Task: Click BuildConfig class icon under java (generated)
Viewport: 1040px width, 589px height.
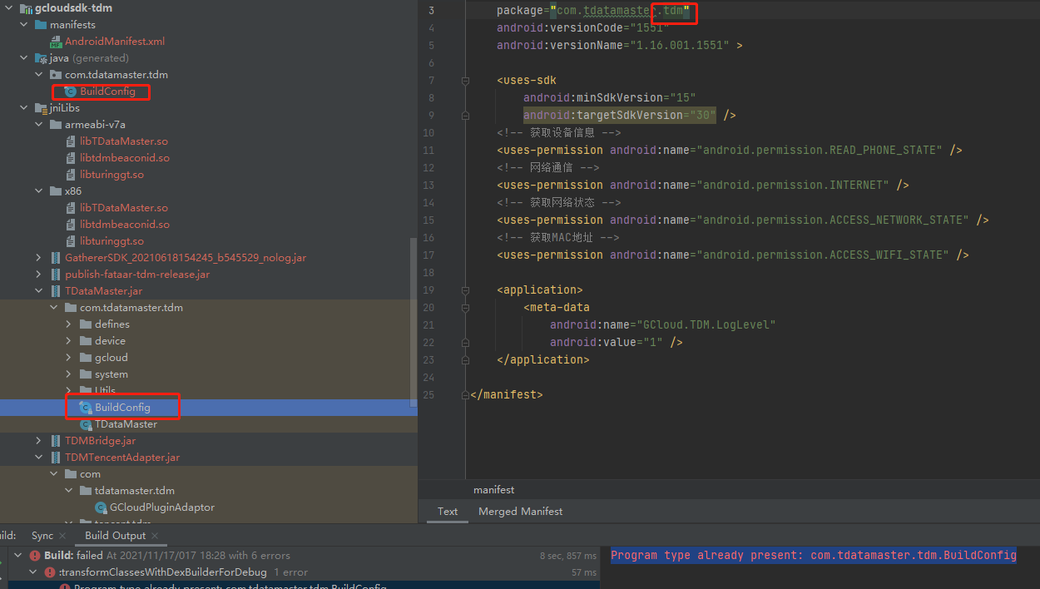Action: 71,92
